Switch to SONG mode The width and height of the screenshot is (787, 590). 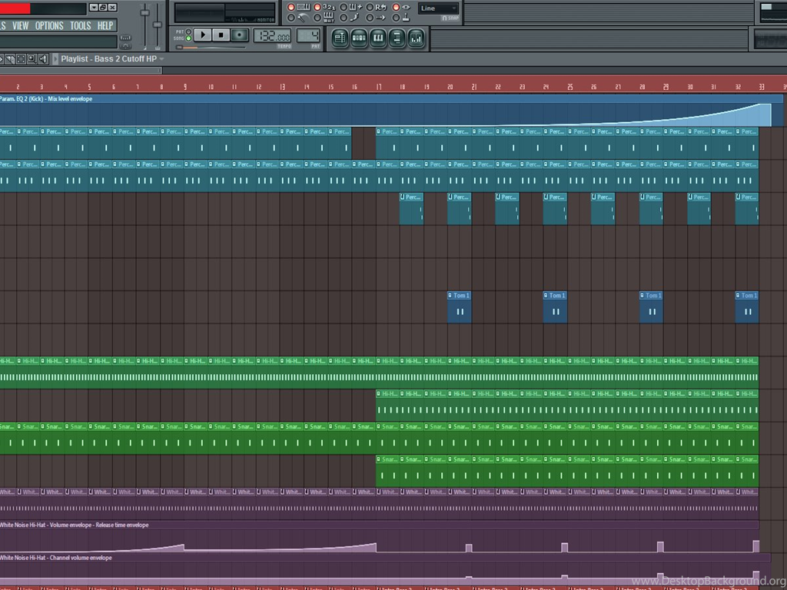click(189, 38)
